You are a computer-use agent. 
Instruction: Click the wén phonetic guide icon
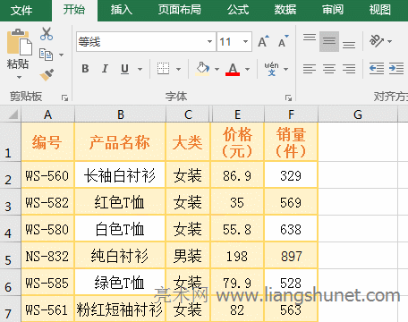pyautogui.click(x=271, y=69)
